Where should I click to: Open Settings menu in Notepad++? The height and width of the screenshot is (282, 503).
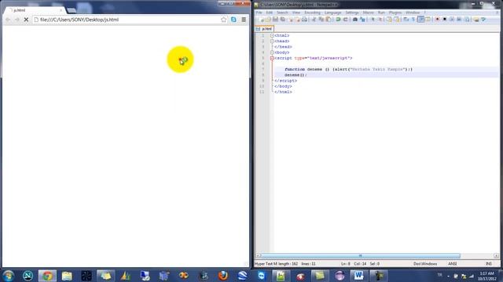pyautogui.click(x=352, y=13)
